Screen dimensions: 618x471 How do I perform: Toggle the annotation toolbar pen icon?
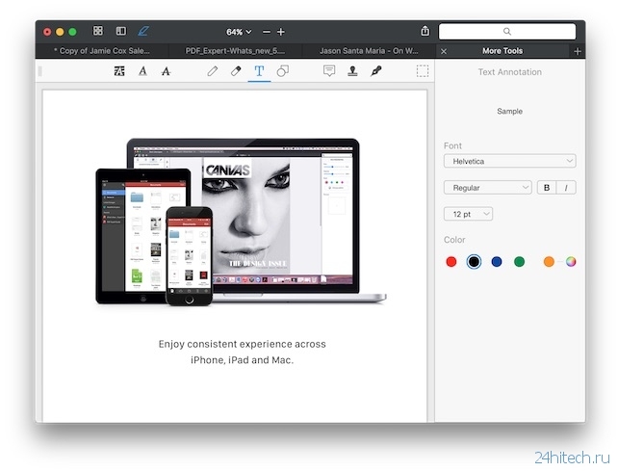pos(143,31)
